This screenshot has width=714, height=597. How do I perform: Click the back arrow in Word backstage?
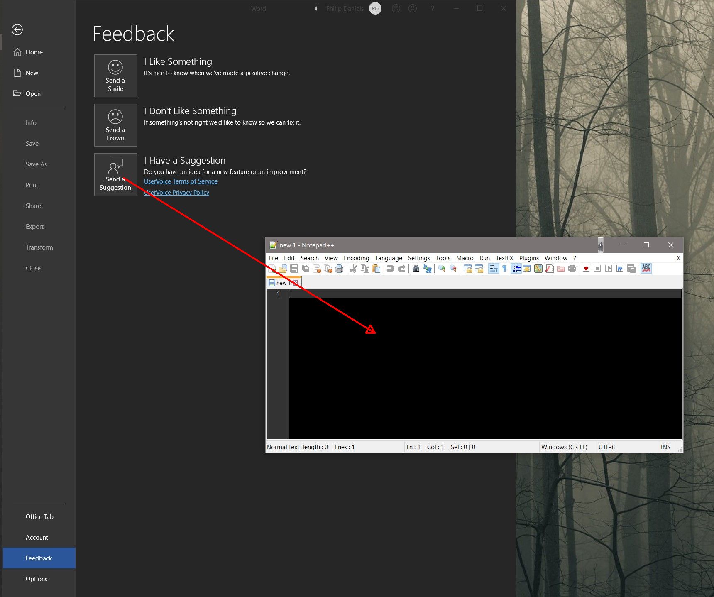[x=17, y=29]
